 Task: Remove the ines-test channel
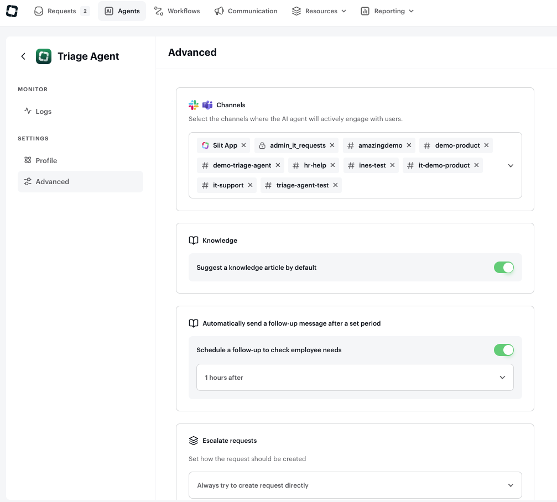(393, 165)
